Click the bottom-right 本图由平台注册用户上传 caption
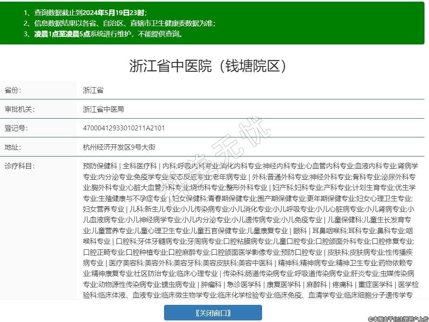Screen dimensions: 429x322 [398, 319]
